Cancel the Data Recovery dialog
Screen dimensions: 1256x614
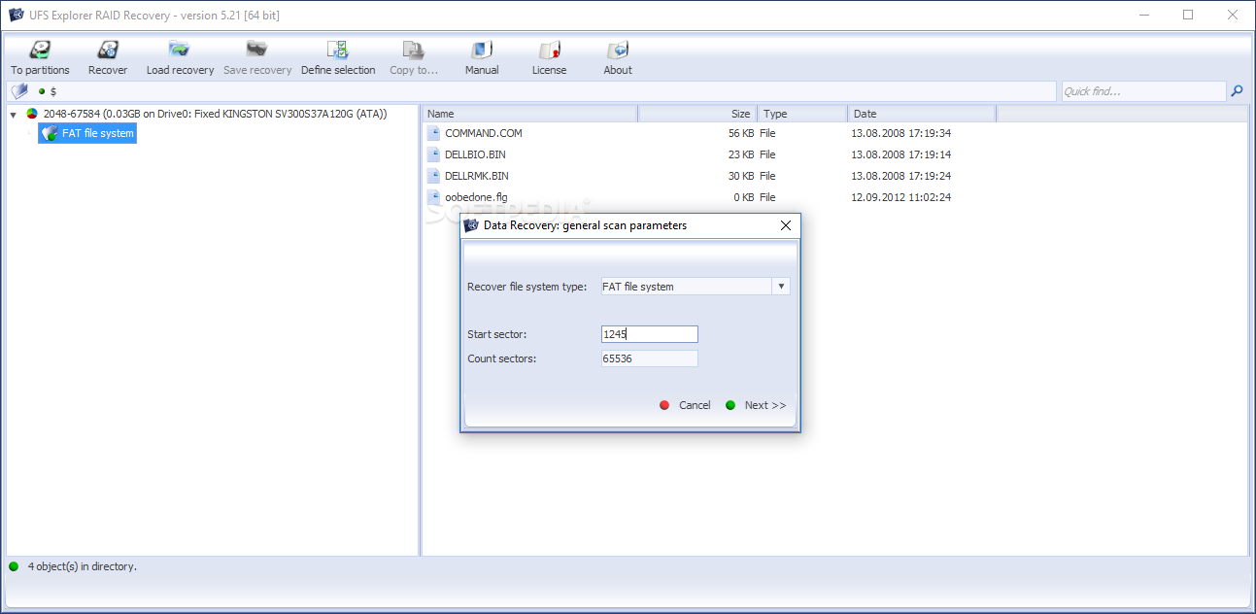(685, 405)
